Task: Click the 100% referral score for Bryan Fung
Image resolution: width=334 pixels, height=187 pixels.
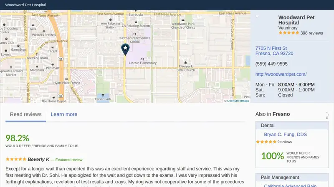Action: point(273,156)
